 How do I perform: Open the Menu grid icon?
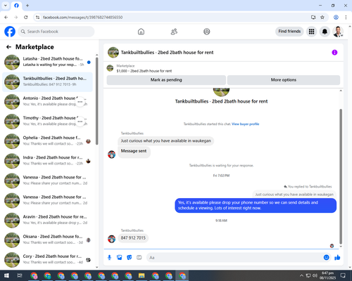tap(311, 32)
